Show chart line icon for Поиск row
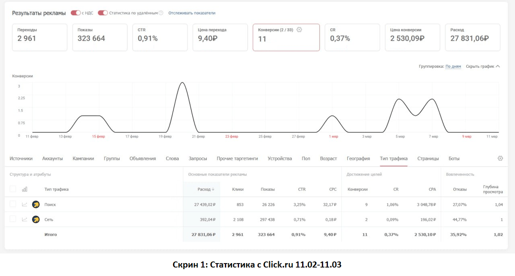Image resolution: width=515 pixels, height=276 pixels. coord(24,205)
